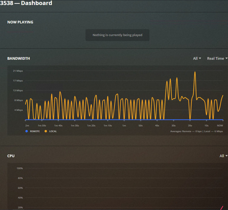Screen dimensions: 228x210
Task: Toggle the REMOTE series legend item
Action: (x=33, y=131)
